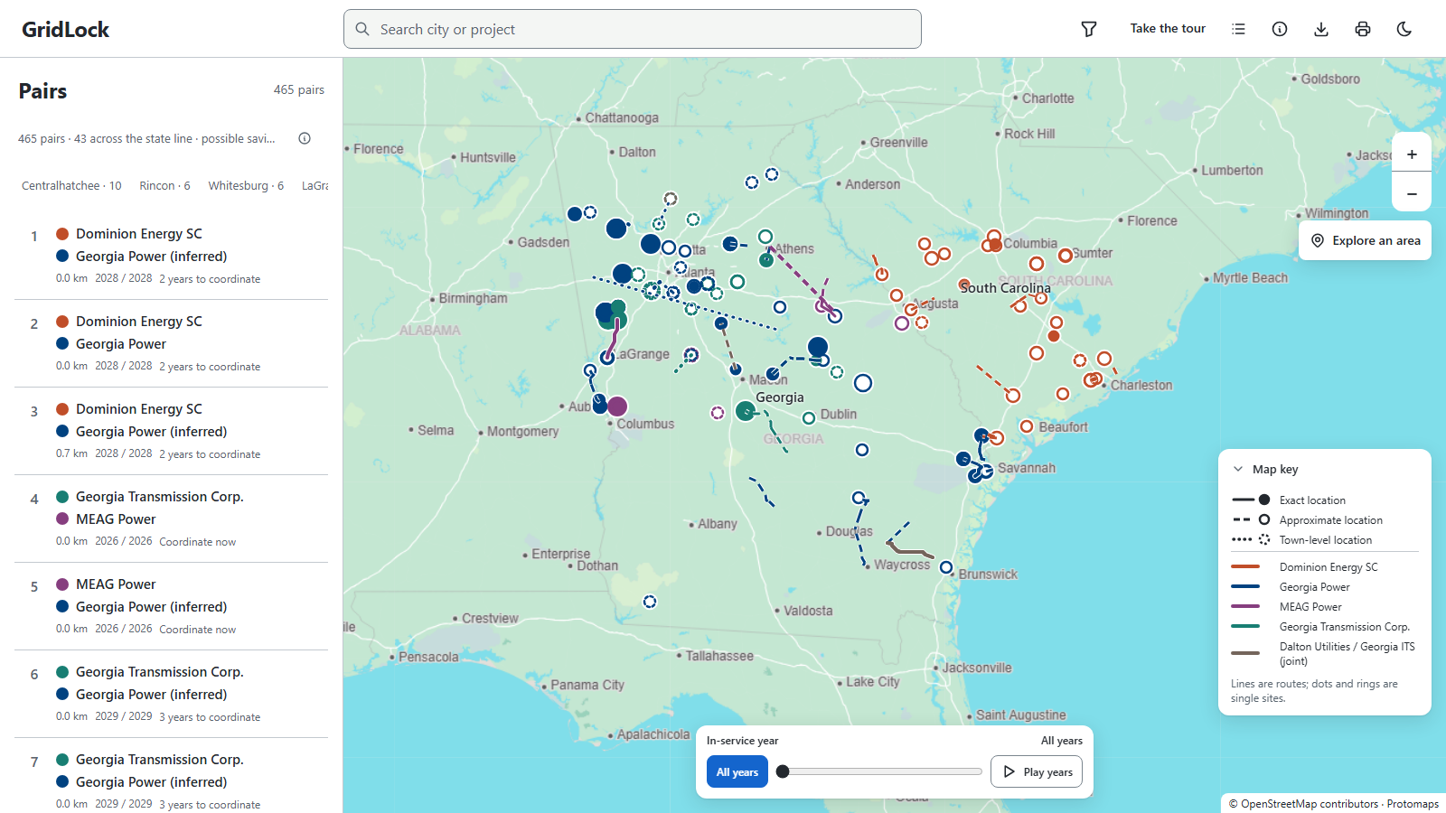Start the Play years animation

tap(1037, 771)
